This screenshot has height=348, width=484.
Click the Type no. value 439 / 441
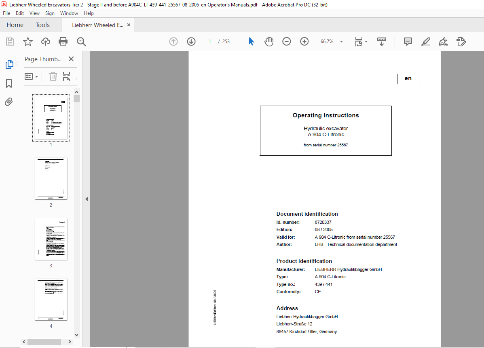(x=323, y=284)
